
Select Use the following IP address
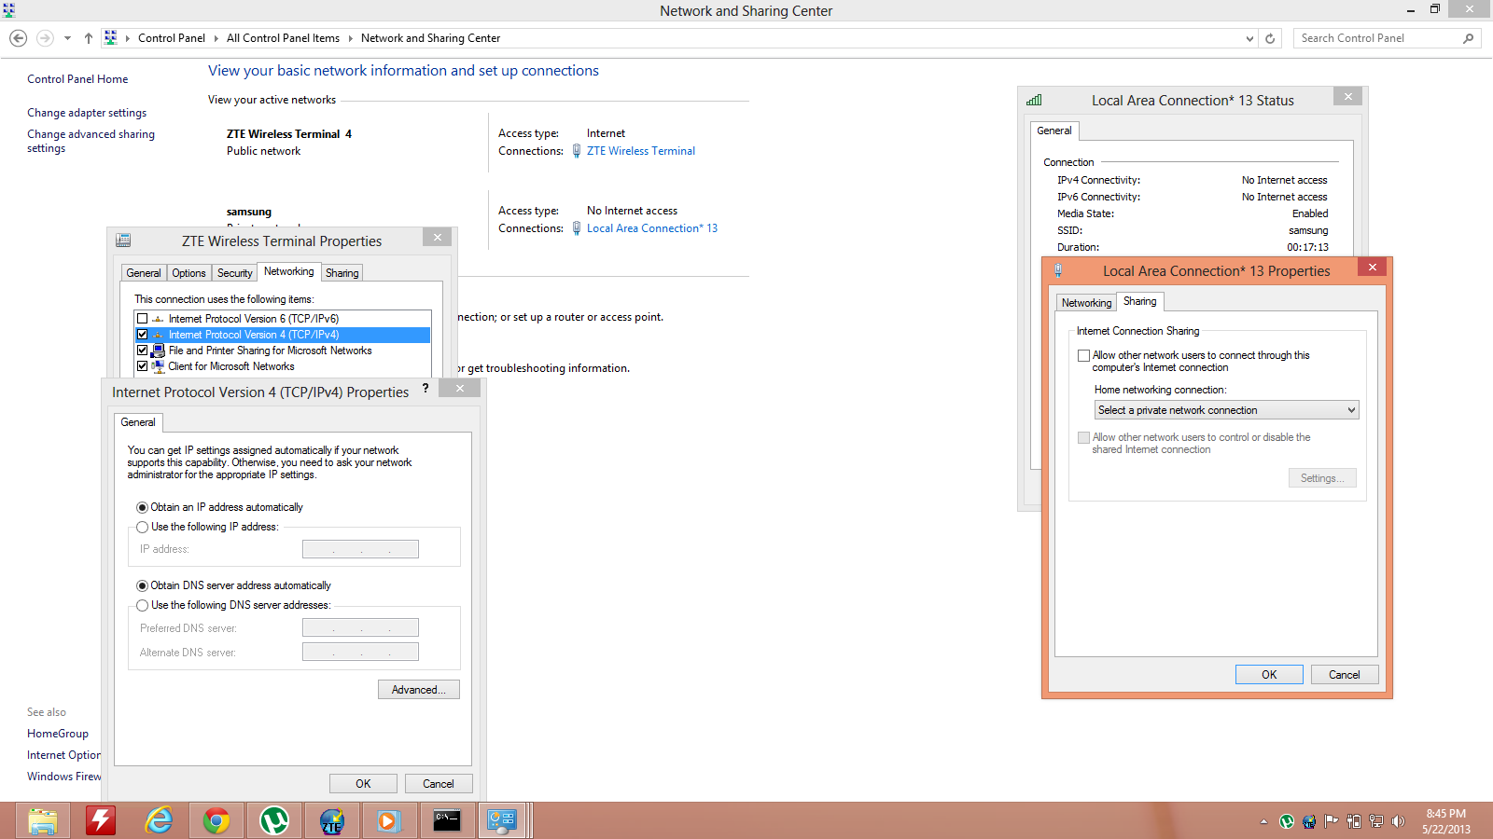click(143, 527)
